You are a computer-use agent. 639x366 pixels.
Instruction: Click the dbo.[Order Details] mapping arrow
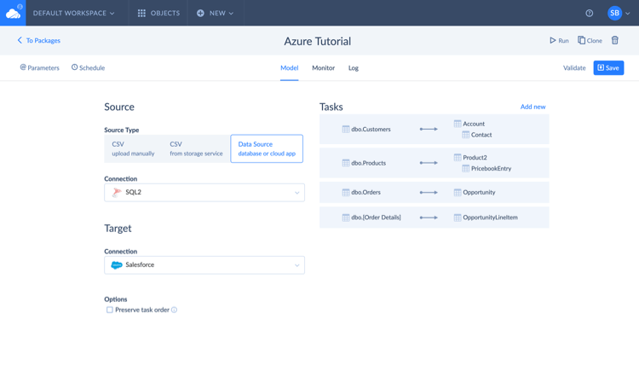coord(429,218)
